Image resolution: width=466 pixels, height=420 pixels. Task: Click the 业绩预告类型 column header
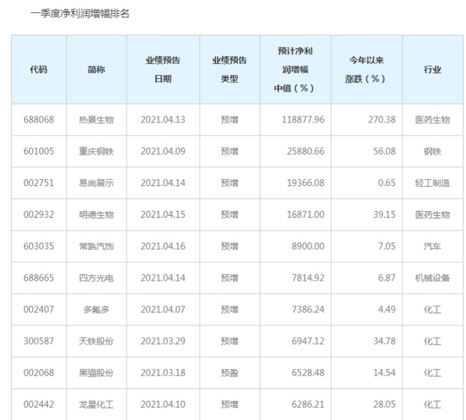coord(229,70)
